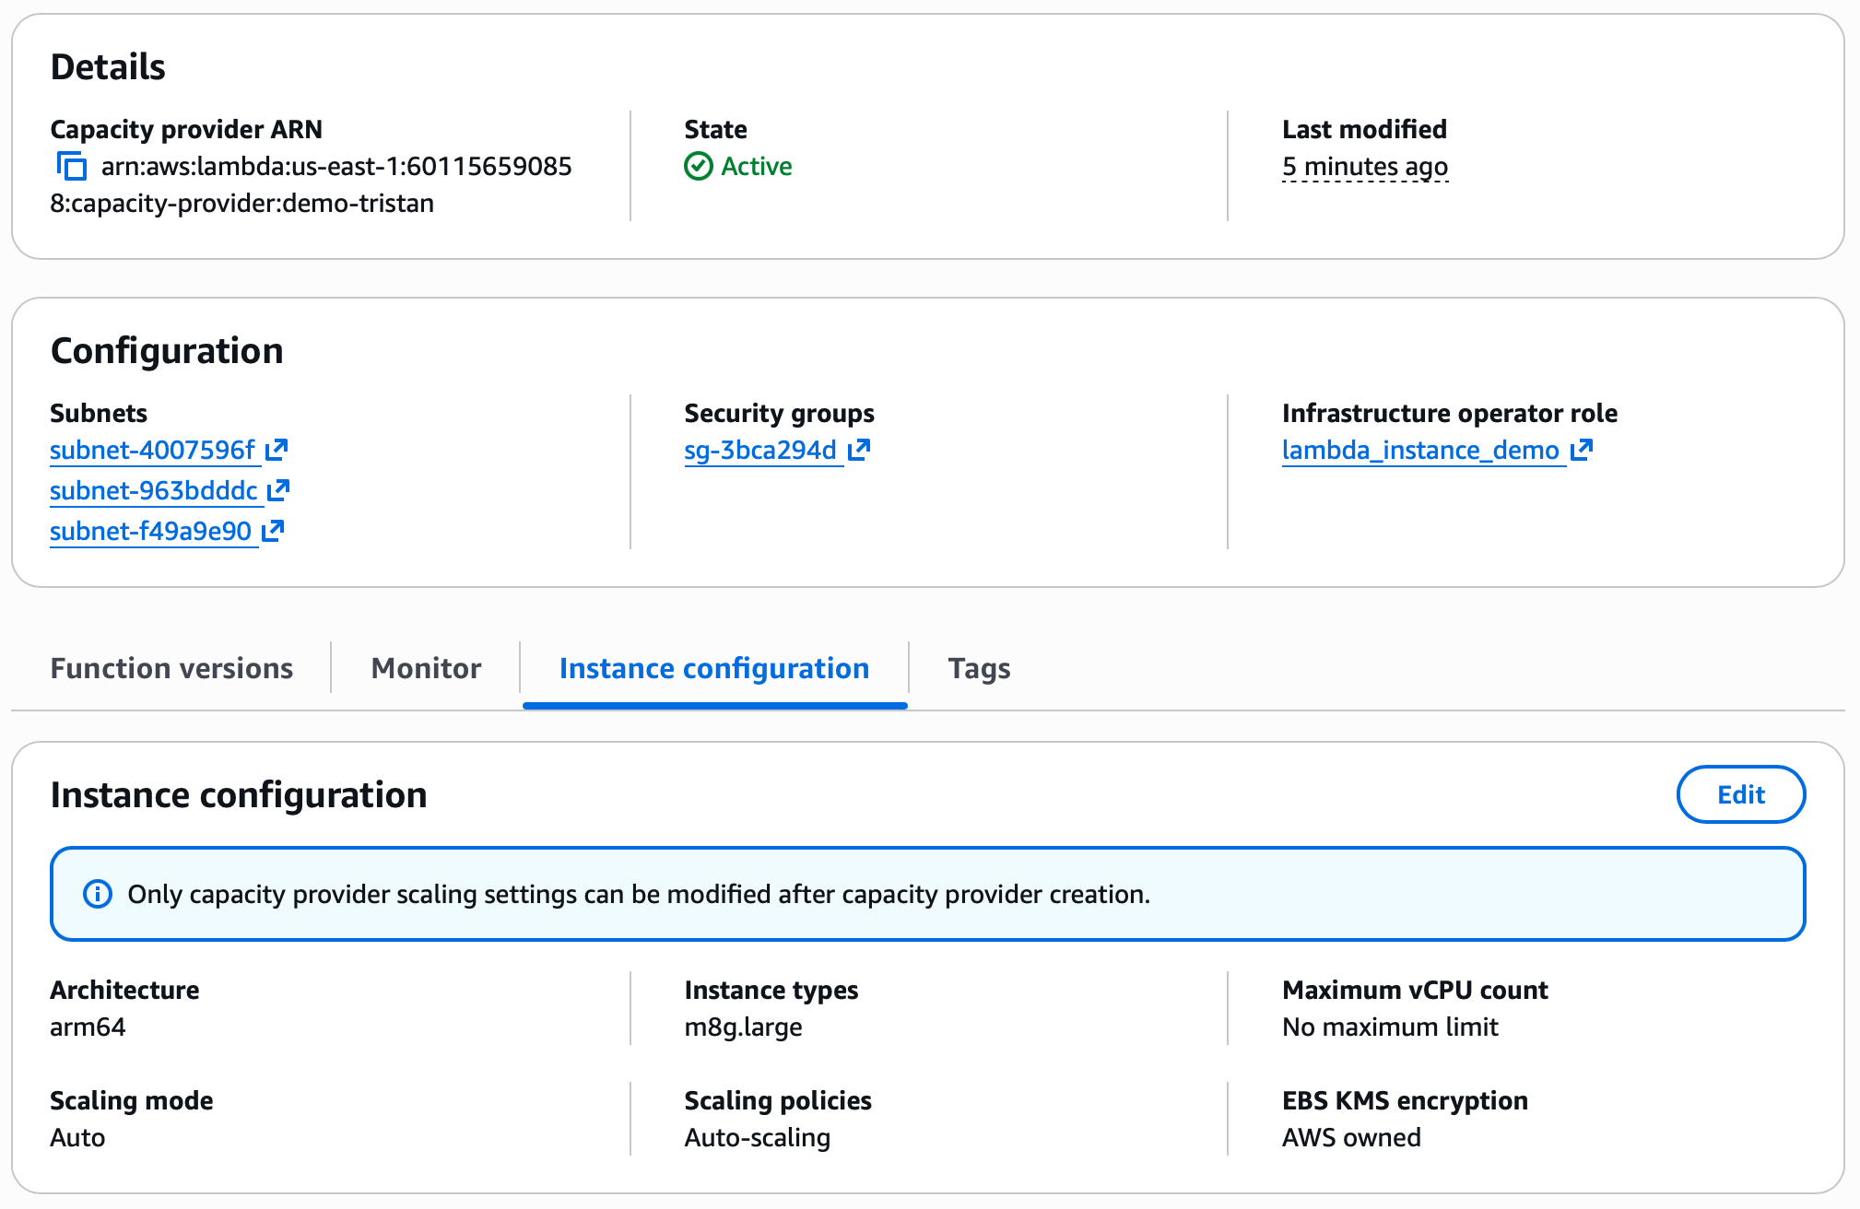The width and height of the screenshot is (1860, 1209).
Task: Click the info icon in blue banner
Action: click(98, 894)
